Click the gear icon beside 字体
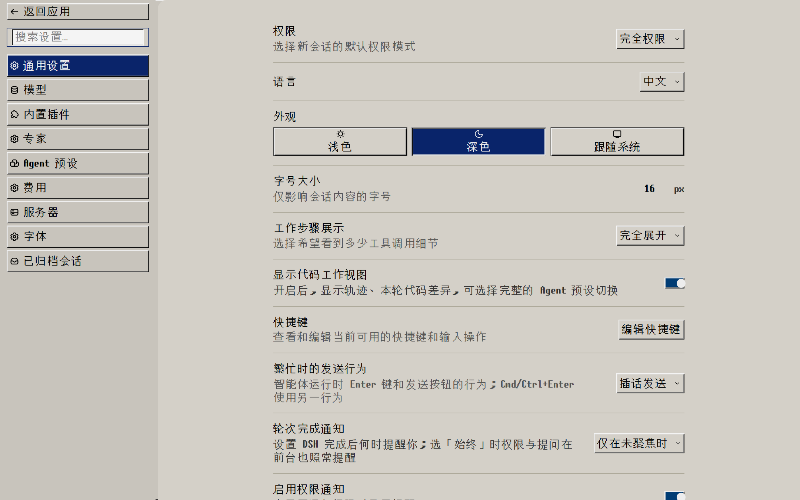This screenshot has height=500, width=800. [14, 237]
